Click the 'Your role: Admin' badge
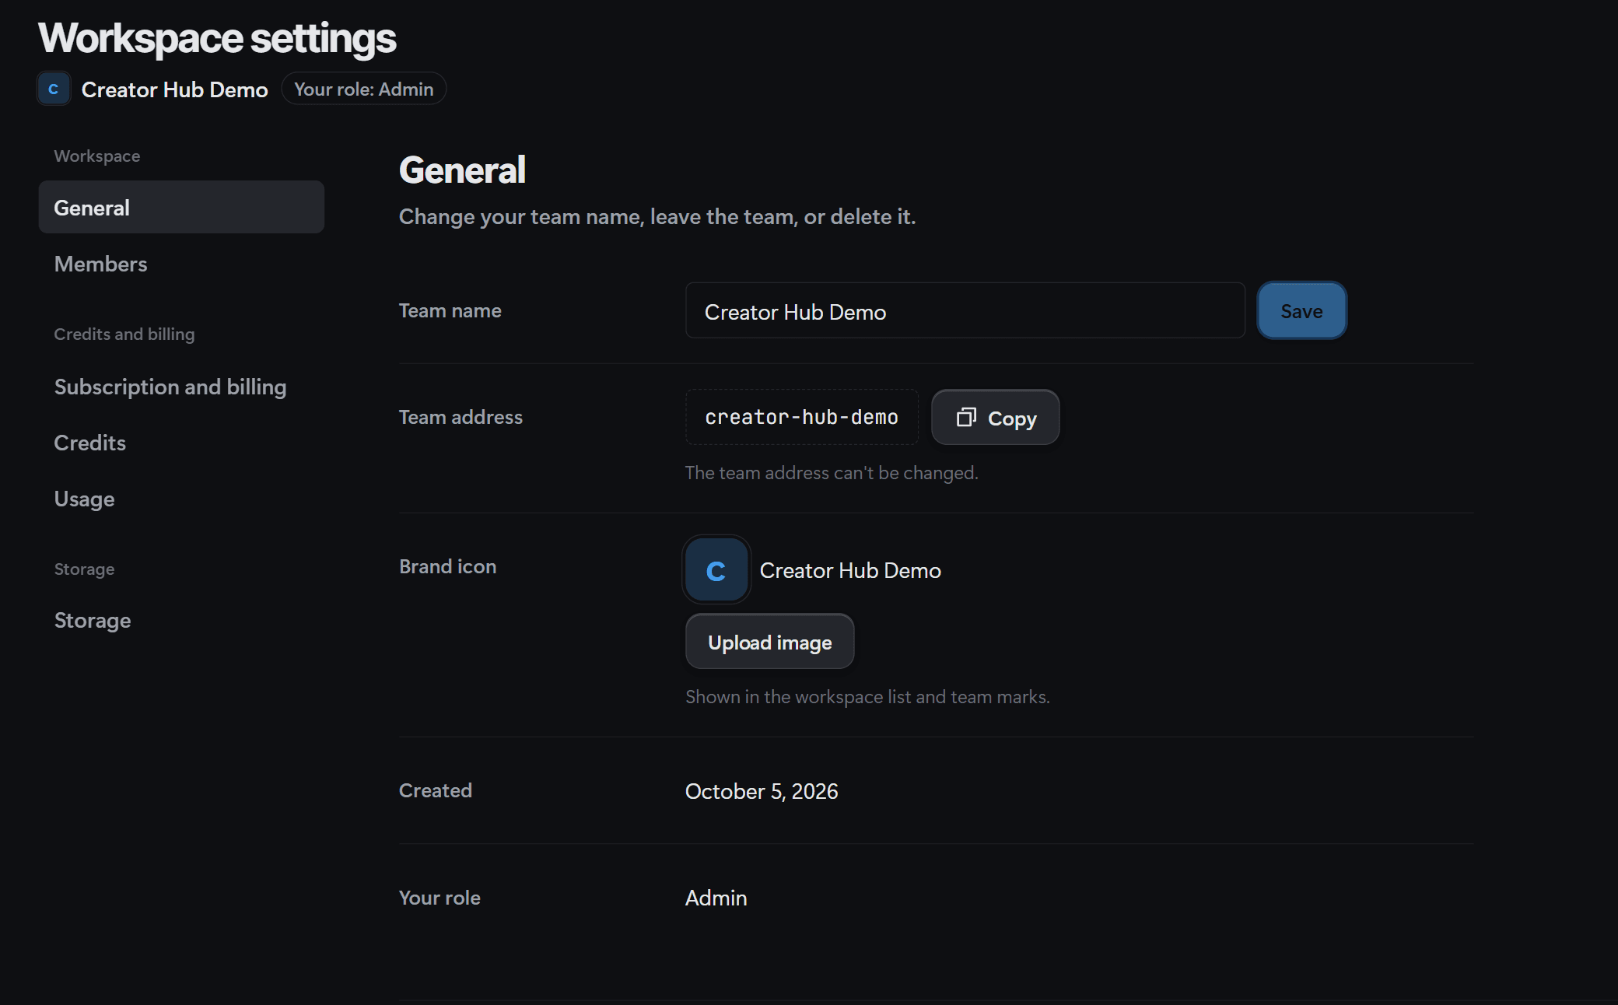This screenshot has width=1618, height=1005. click(x=363, y=89)
